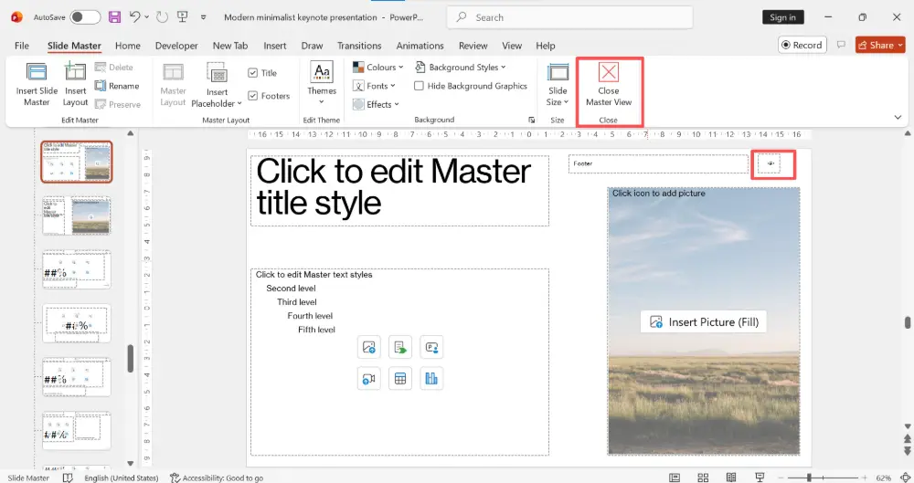Click the Share button
Image resolution: width=914 pixels, height=483 pixels.
(x=880, y=45)
